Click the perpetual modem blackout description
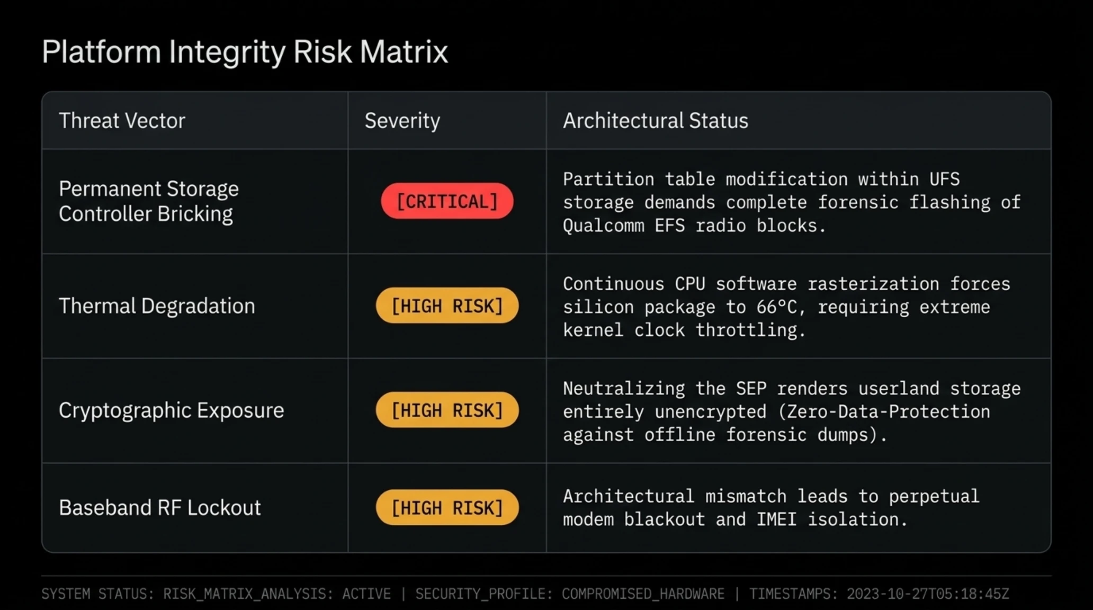This screenshot has width=1093, height=610. pyautogui.click(x=771, y=508)
